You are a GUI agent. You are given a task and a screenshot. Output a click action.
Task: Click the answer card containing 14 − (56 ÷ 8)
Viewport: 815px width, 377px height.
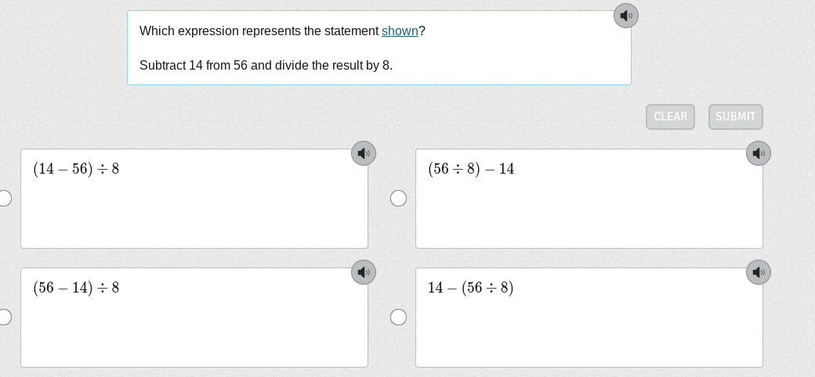[589, 318]
